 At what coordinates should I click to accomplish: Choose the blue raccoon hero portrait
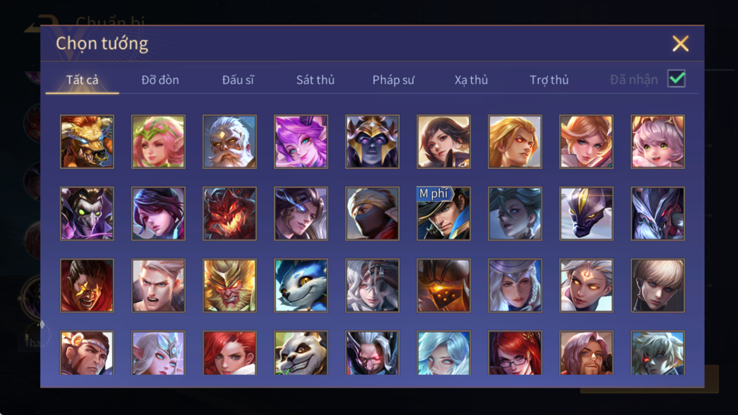tap(301, 285)
